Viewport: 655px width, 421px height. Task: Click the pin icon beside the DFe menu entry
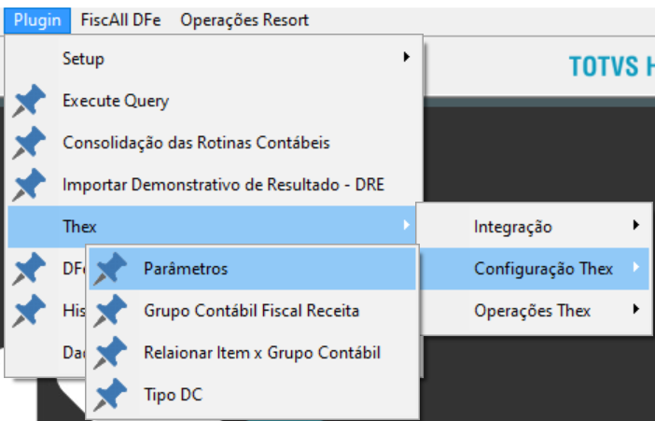click(x=29, y=269)
